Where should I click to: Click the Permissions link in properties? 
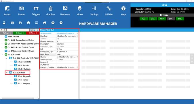[47, 33]
